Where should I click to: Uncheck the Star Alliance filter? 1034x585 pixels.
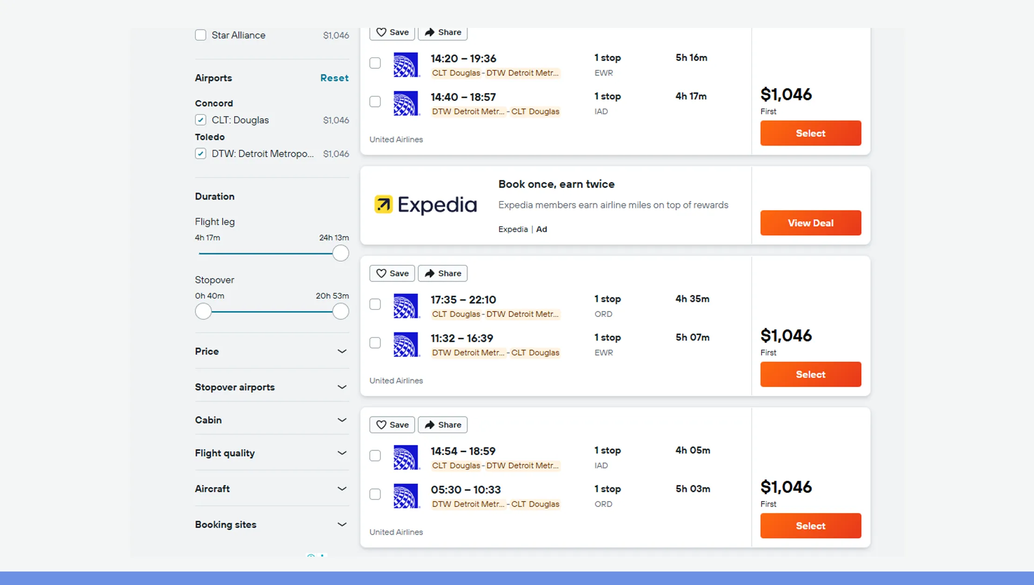200,35
